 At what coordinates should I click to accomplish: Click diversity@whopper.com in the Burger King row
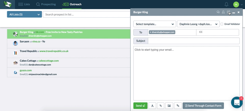click(40, 36)
